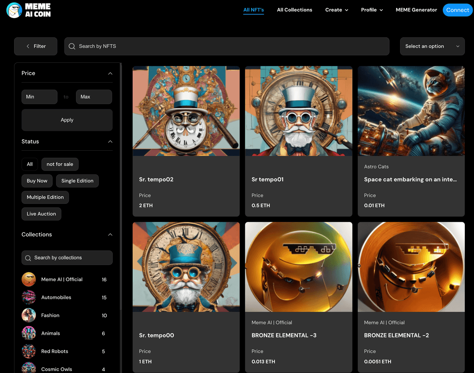
Task: Go to the All Collections tab
Action: tap(294, 10)
